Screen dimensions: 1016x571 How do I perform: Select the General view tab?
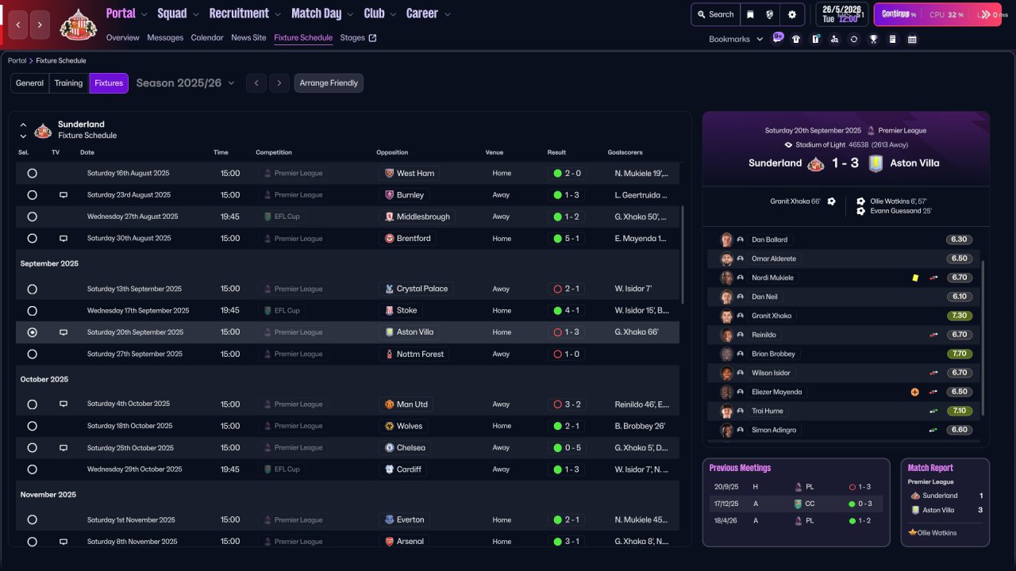click(30, 83)
